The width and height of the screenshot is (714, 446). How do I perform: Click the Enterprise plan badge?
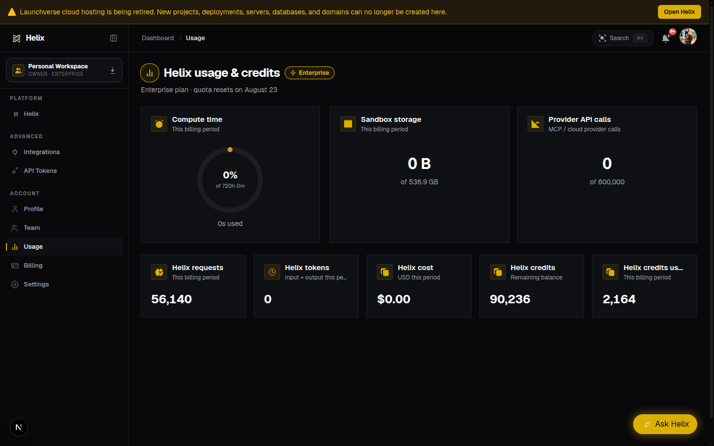point(309,73)
